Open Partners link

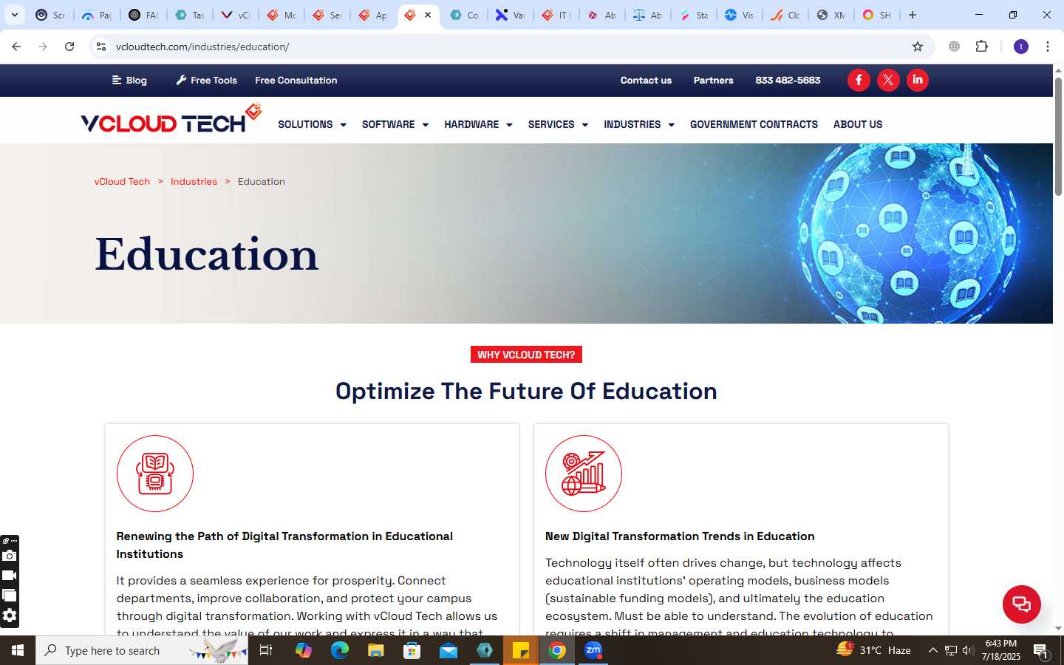tap(713, 80)
